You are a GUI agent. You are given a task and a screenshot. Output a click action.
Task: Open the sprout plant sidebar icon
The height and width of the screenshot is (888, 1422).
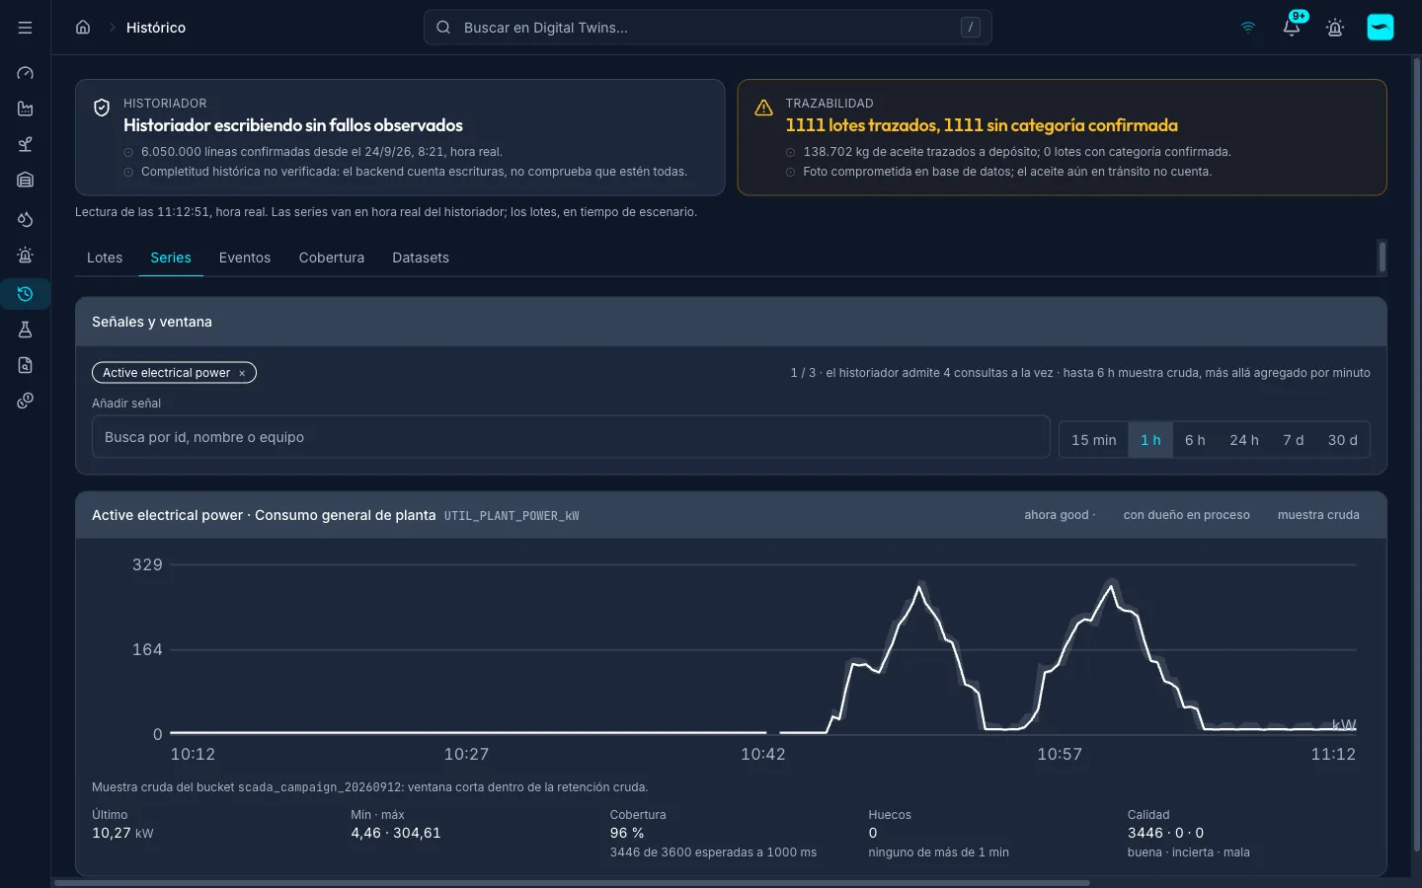click(26, 144)
